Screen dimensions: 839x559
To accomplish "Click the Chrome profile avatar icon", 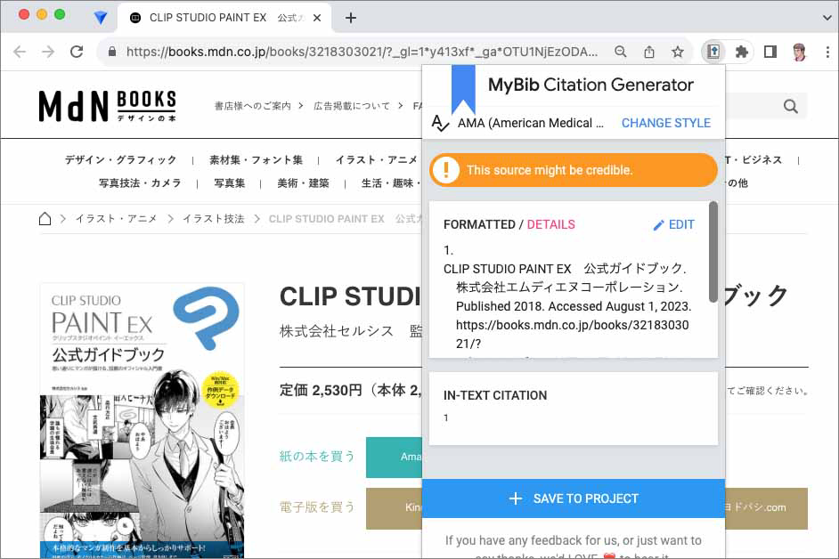I will coord(797,52).
